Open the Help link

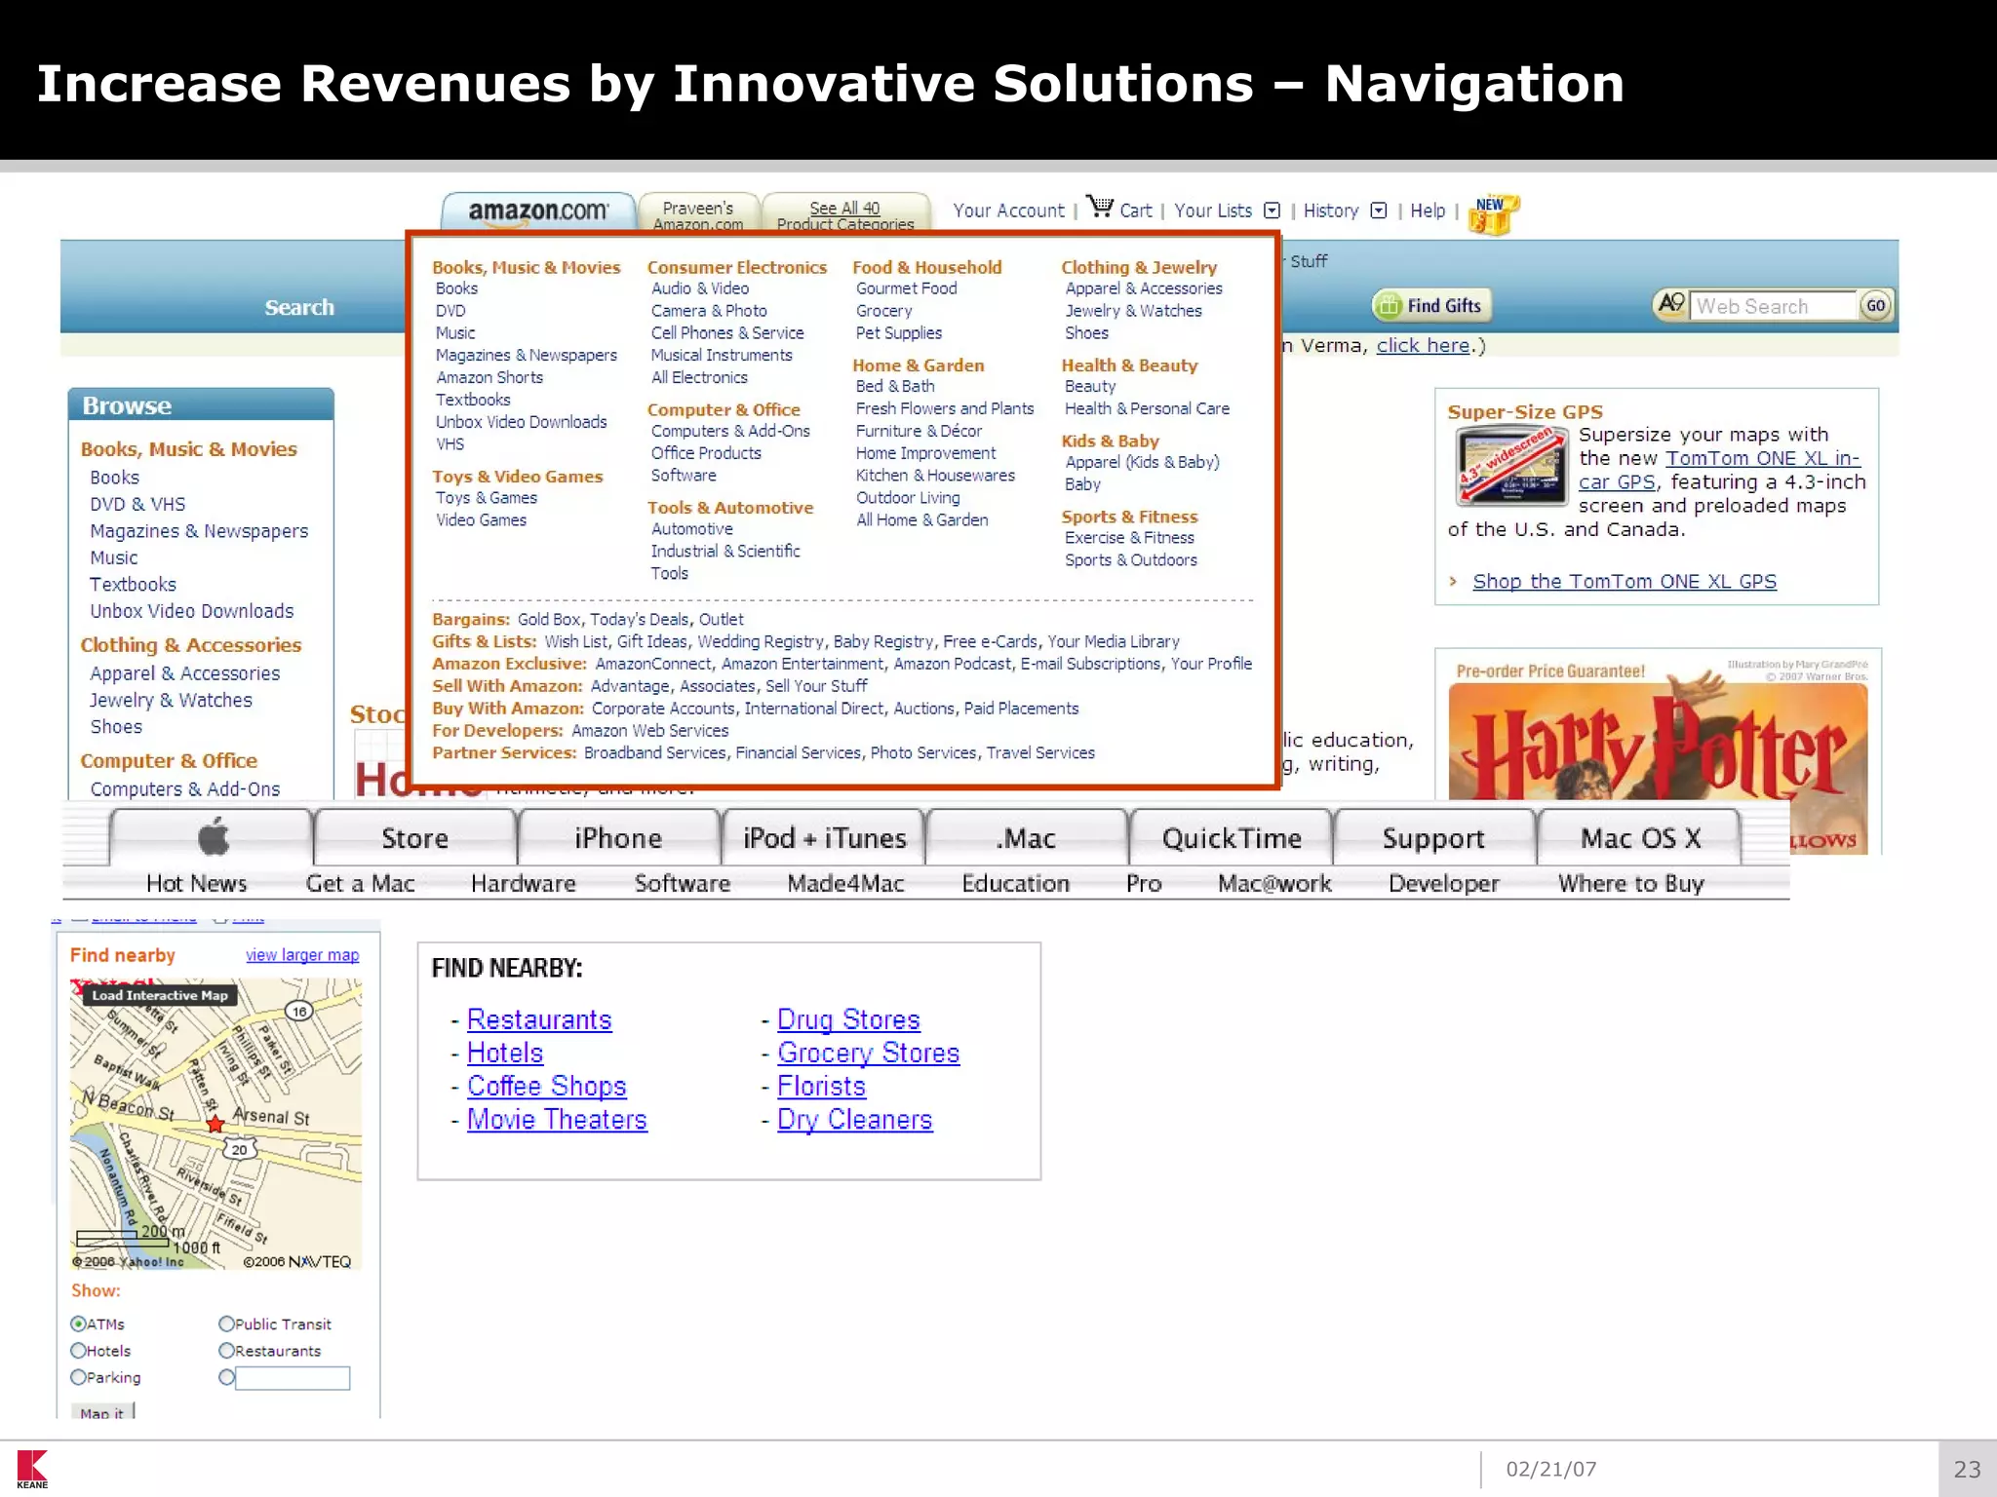pos(1428,211)
